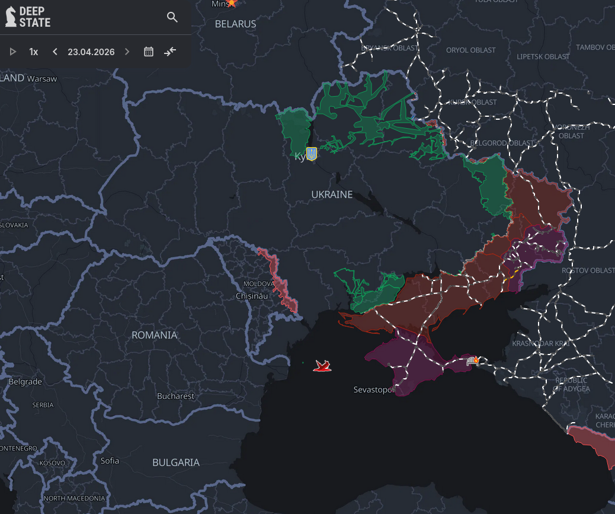
Task: Click the Belgrade city label
Action: (x=25, y=382)
